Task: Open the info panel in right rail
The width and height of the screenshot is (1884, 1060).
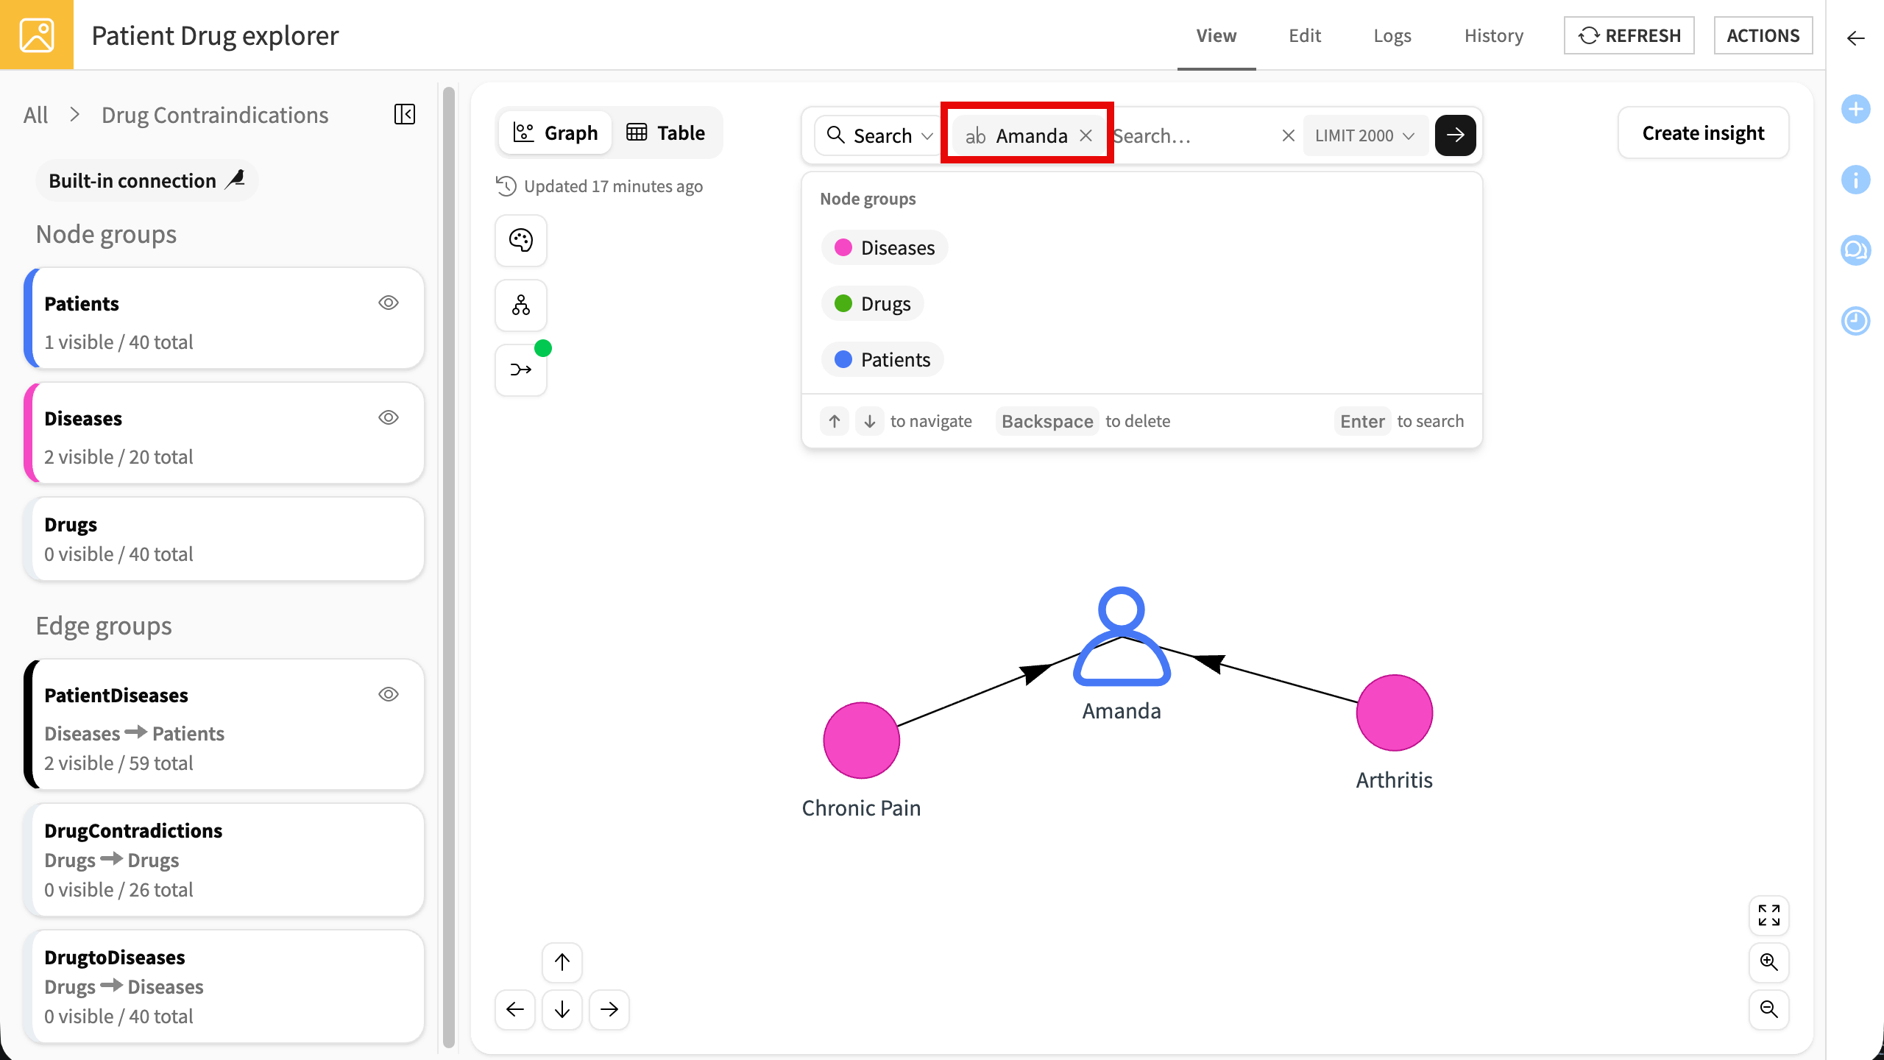Action: [x=1855, y=180]
